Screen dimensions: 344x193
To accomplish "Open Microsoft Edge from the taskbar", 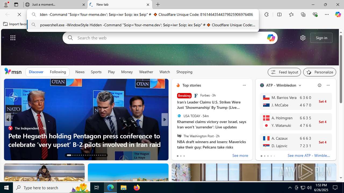I will (110, 188).
